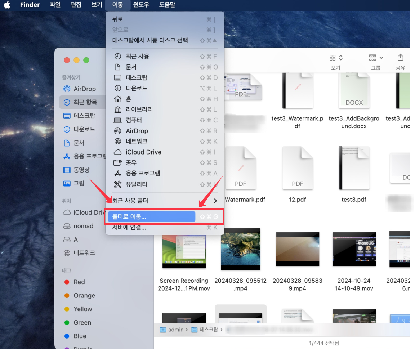Viewport: 415px width, 349px height.
Task: Select the nomad drive icon in the sidebar
Action: 67,226
